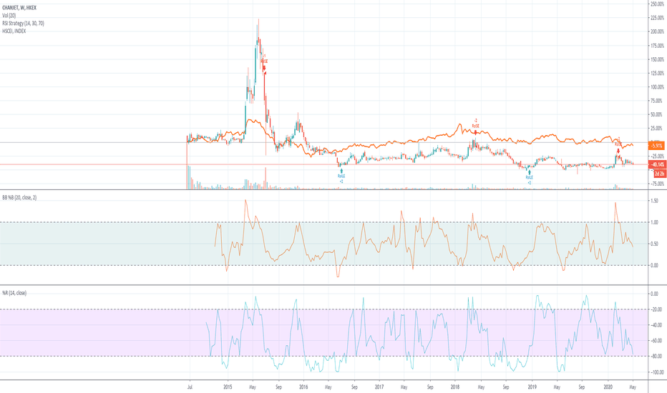Image resolution: width=667 pixels, height=393 pixels.
Task: Click the 2018 label on time axis
Action: pyautogui.click(x=455, y=387)
